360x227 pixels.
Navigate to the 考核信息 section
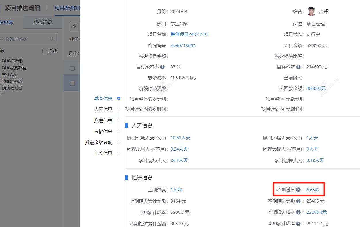(103, 131)
